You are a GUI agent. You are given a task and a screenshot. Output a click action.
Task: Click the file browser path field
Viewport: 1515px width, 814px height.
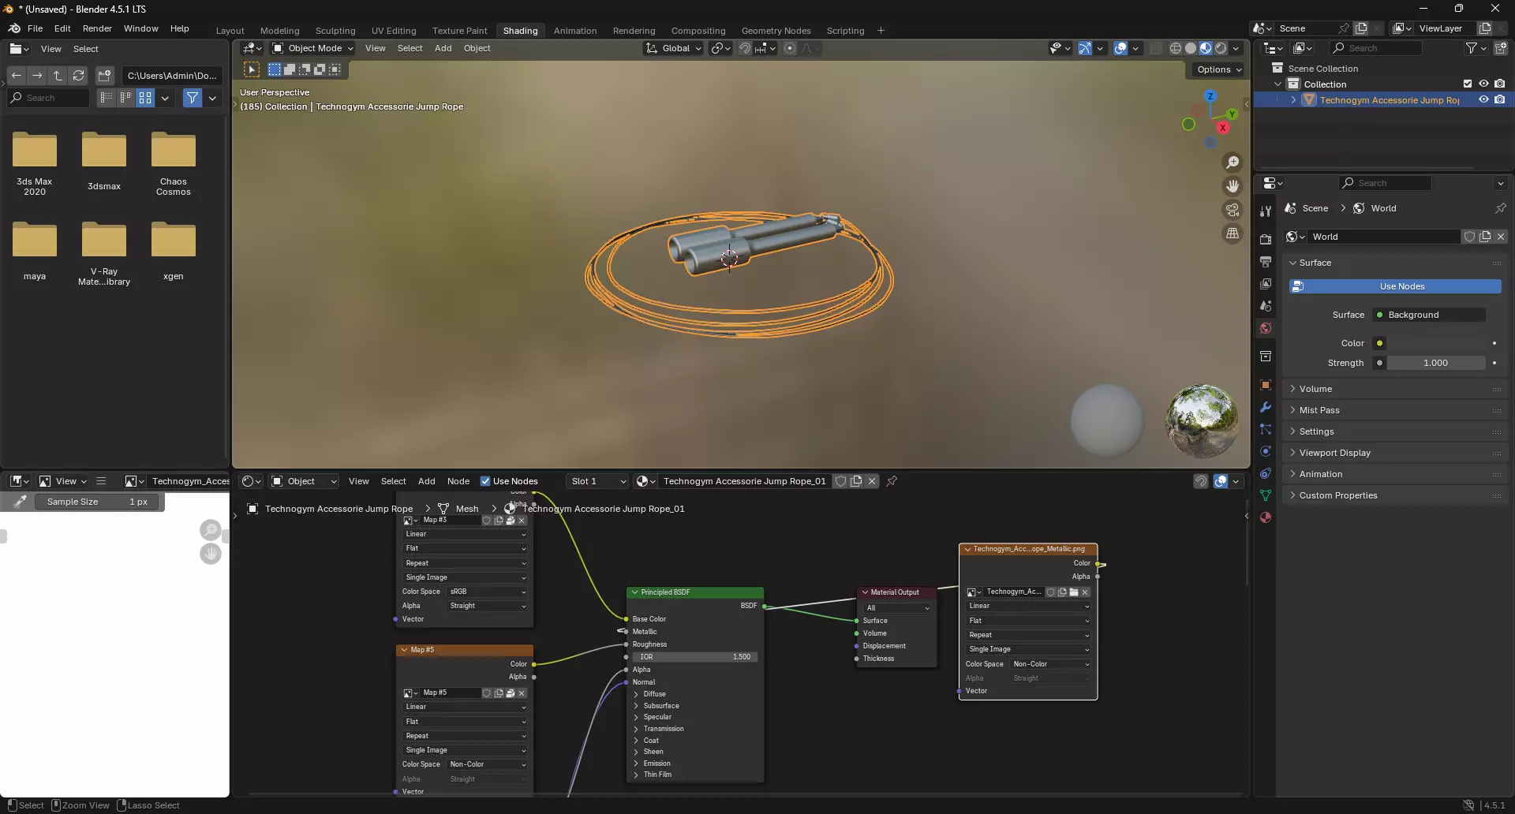coord(171,76)
